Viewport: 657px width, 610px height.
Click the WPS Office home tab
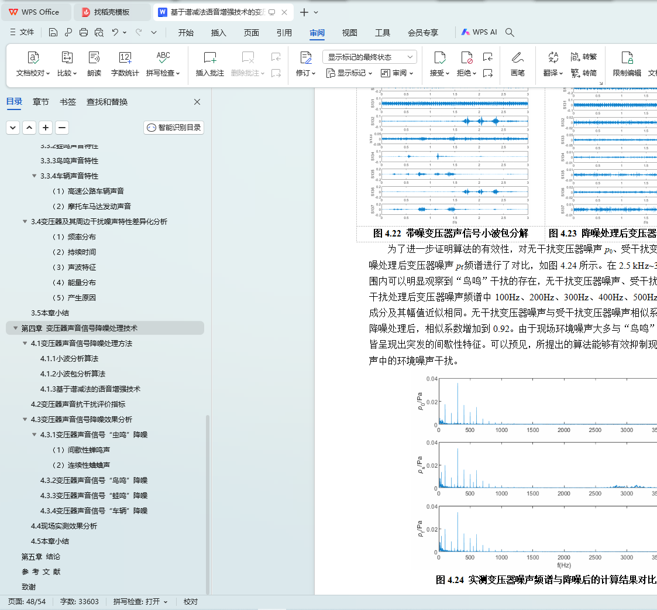click(x=35, y=12)
